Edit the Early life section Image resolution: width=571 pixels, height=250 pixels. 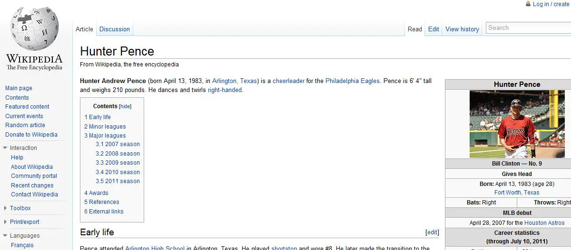coord(432,232)
